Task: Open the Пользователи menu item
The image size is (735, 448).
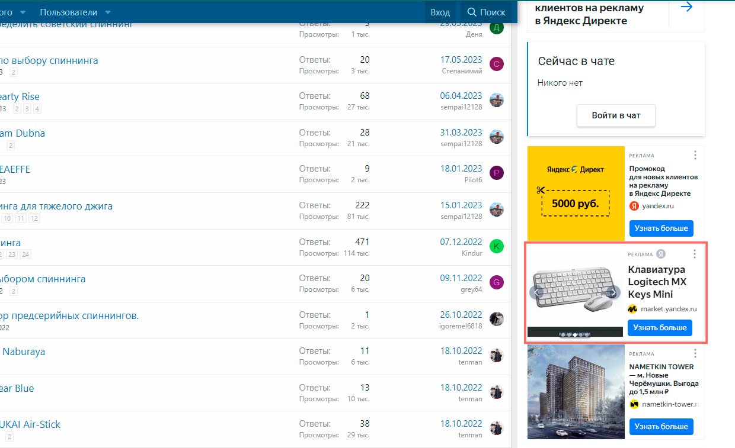Action: click(x=69, y=12)
